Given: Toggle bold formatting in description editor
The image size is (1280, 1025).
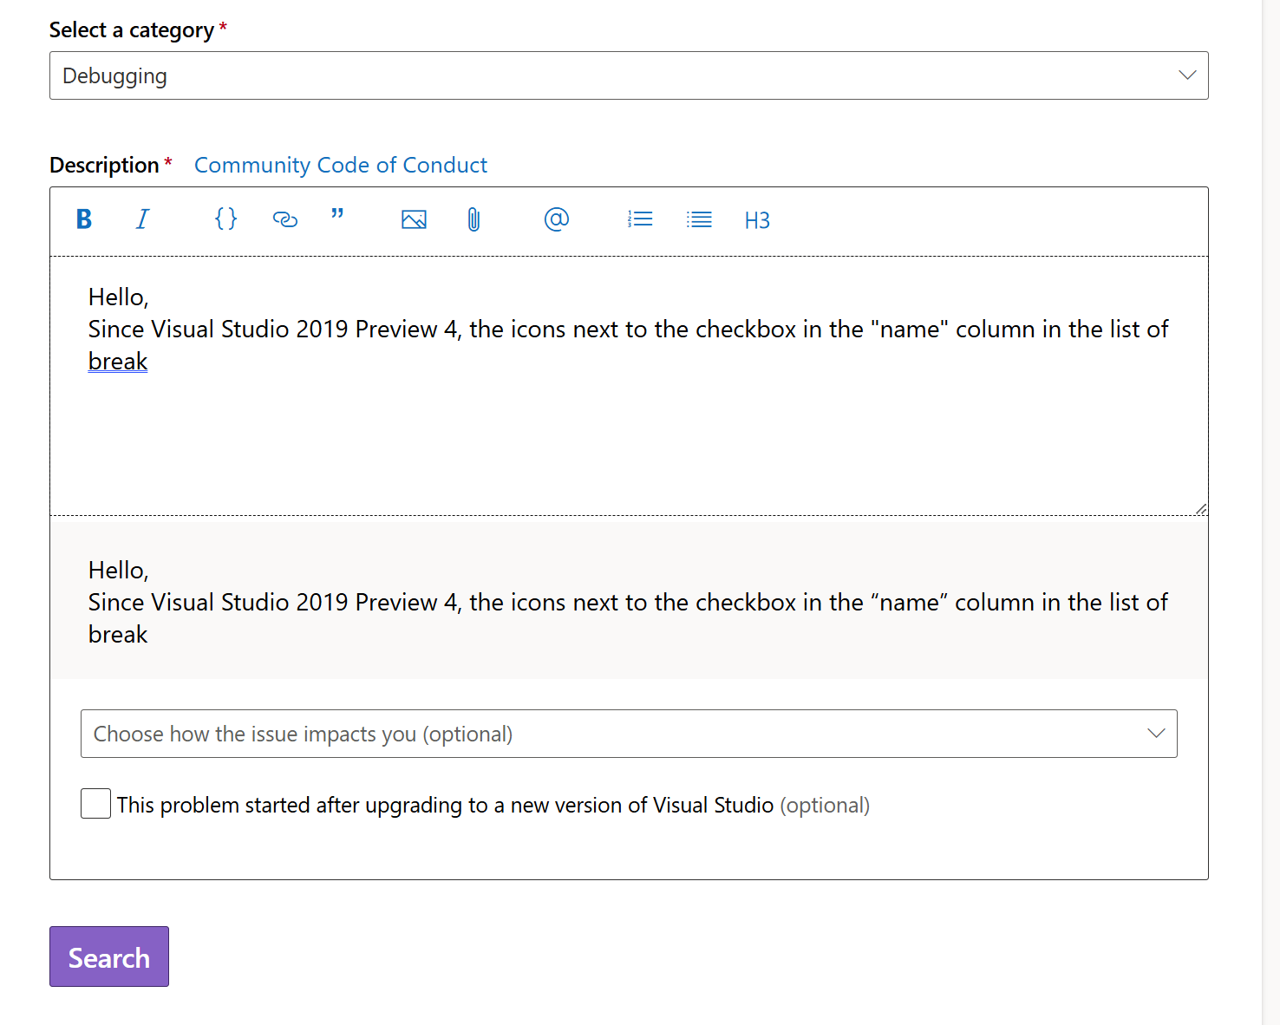Looking at the screenshot, I should 84,219.
